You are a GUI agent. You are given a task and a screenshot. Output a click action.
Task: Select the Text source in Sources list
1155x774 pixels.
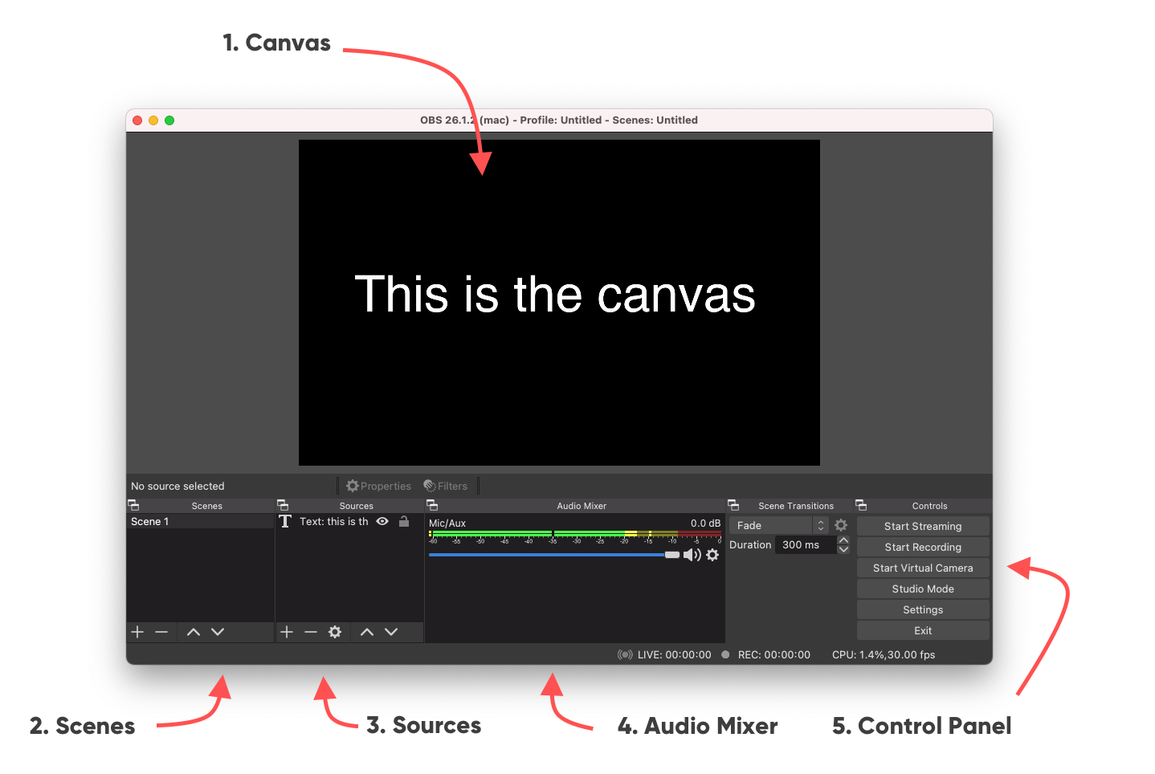coord(333,521)
